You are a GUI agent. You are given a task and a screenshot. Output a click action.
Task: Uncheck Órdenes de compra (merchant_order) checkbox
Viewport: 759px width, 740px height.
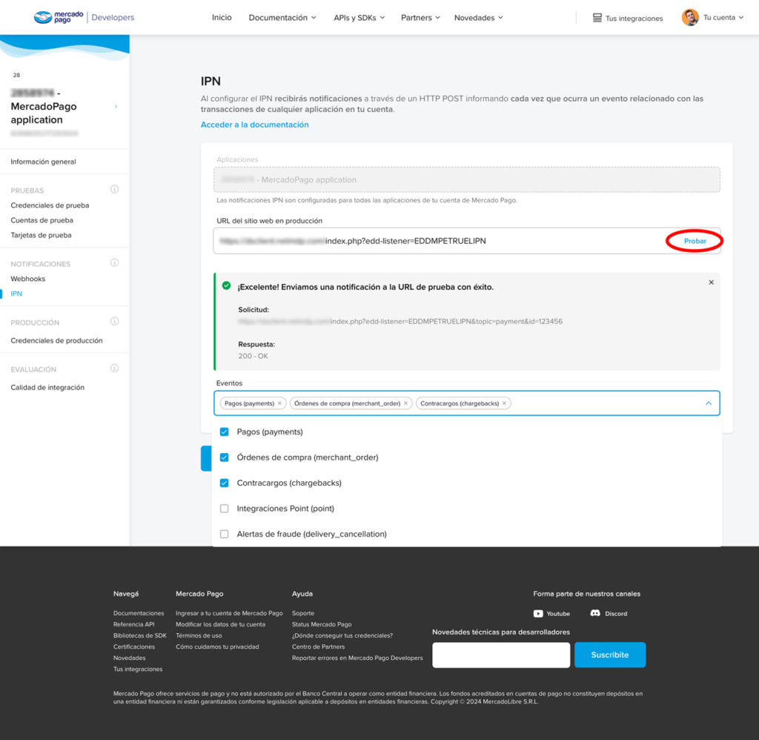224,457
